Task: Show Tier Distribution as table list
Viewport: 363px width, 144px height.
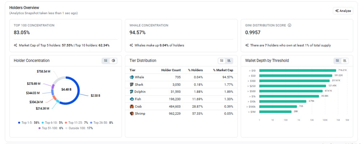Action: [x=221, y=61]
